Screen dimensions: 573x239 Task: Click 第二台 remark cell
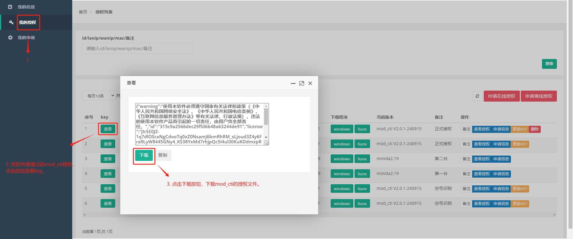click(x=441, y=159)
